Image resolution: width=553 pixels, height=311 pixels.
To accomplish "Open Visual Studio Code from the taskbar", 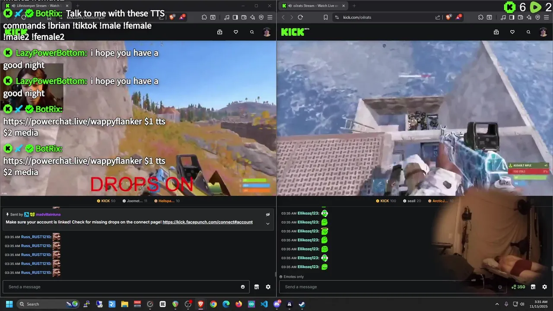I will point(264,304).
